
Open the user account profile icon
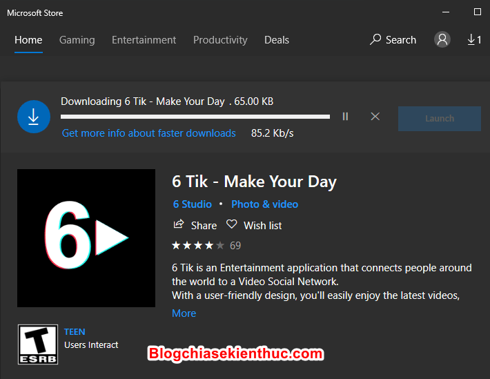[442, 39]
